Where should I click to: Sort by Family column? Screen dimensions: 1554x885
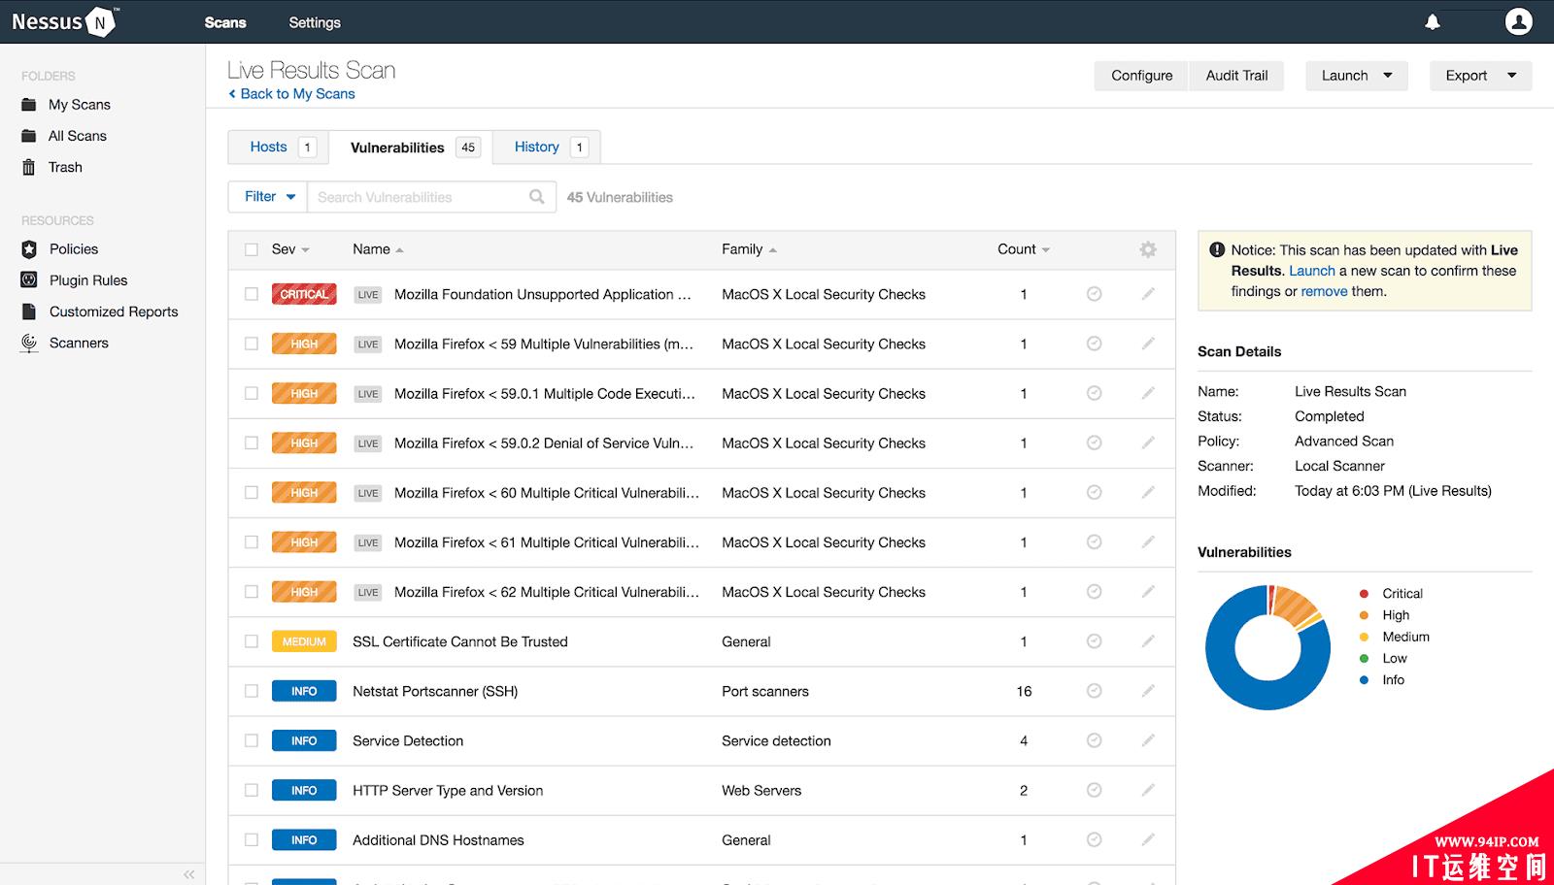coord(749,249)
